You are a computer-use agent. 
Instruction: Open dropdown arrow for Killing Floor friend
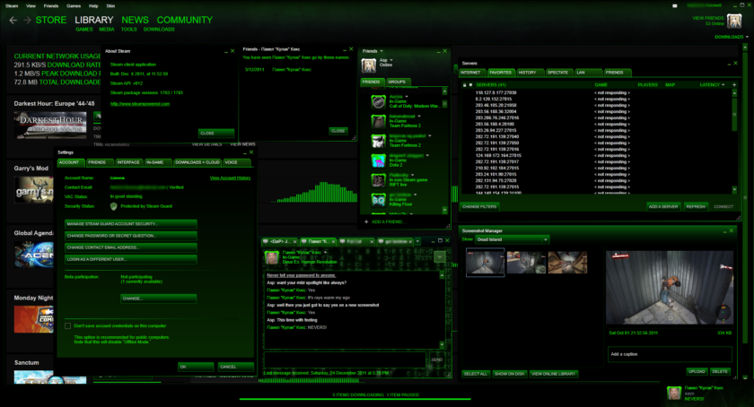click(x=416, y=195)
